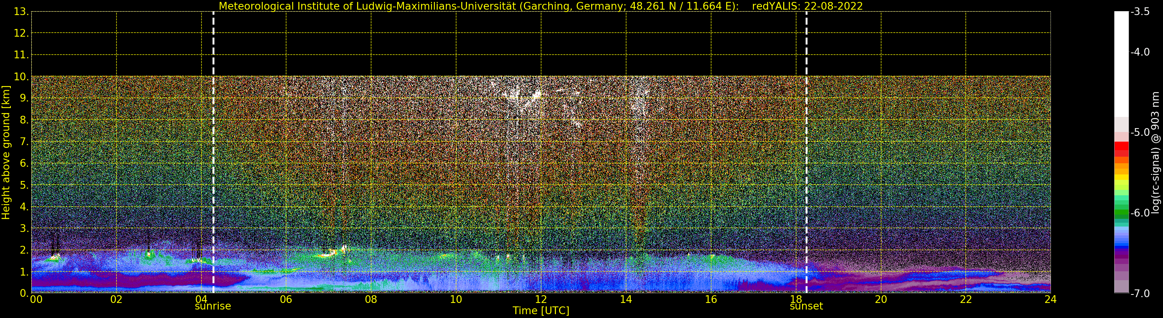
Task: Click the time tick label '24'
Action: coord(1051,299)
